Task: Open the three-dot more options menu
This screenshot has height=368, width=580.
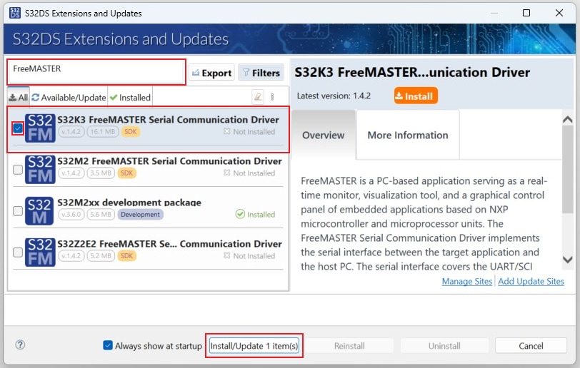Action: point(272,97)
